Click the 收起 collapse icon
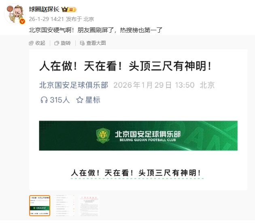255x223 pixels. 31,43
